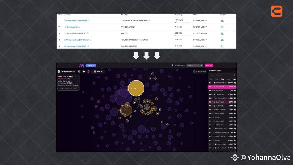
Task: Open the Robinhood 6 address link
Action: click(x=72, y=27)
